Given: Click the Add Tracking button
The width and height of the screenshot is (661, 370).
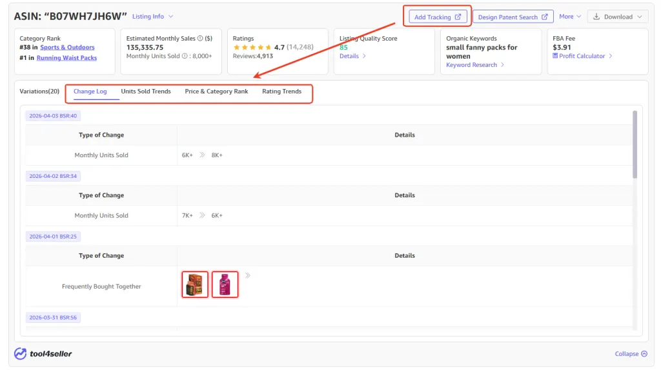Looking at the screenshot, I should coord(437,17).
